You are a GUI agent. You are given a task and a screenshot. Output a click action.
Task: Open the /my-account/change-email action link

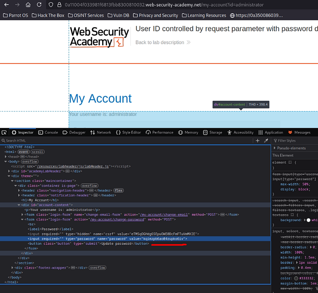164,215
